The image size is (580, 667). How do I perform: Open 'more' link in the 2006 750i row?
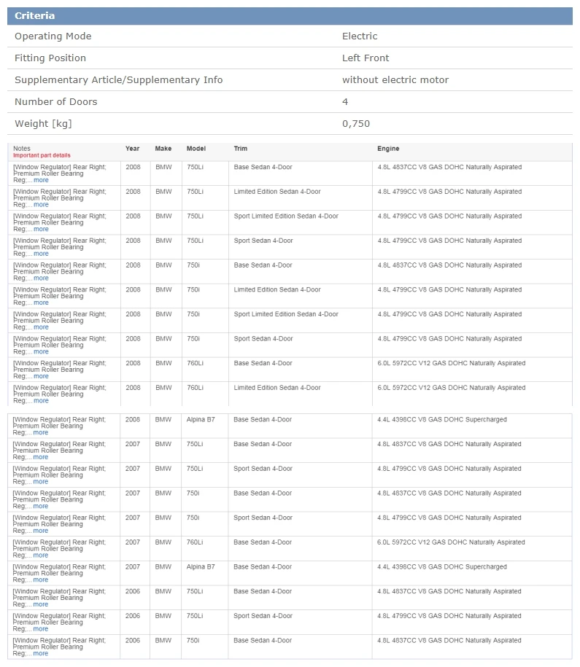(x=40, y=654)
